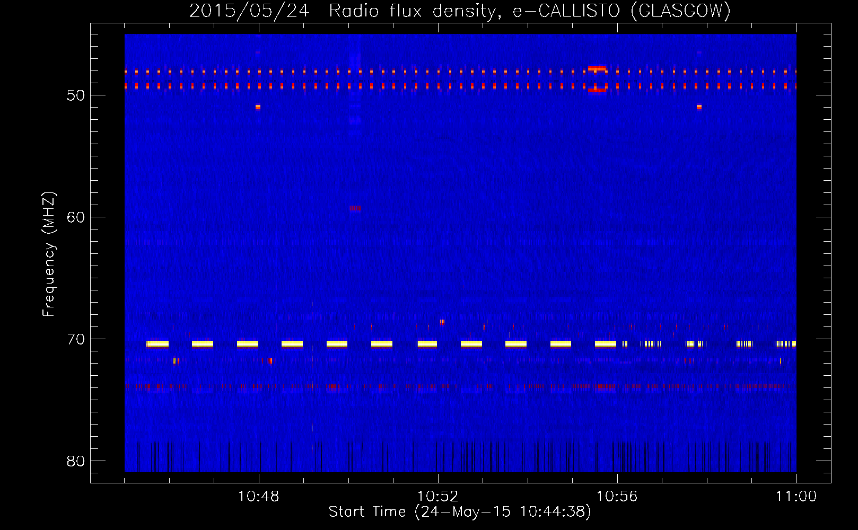858x530 pixels.
Task: Click the 'Start Time (24-May-15 10:44:38)' label
Action: point(459,512)
